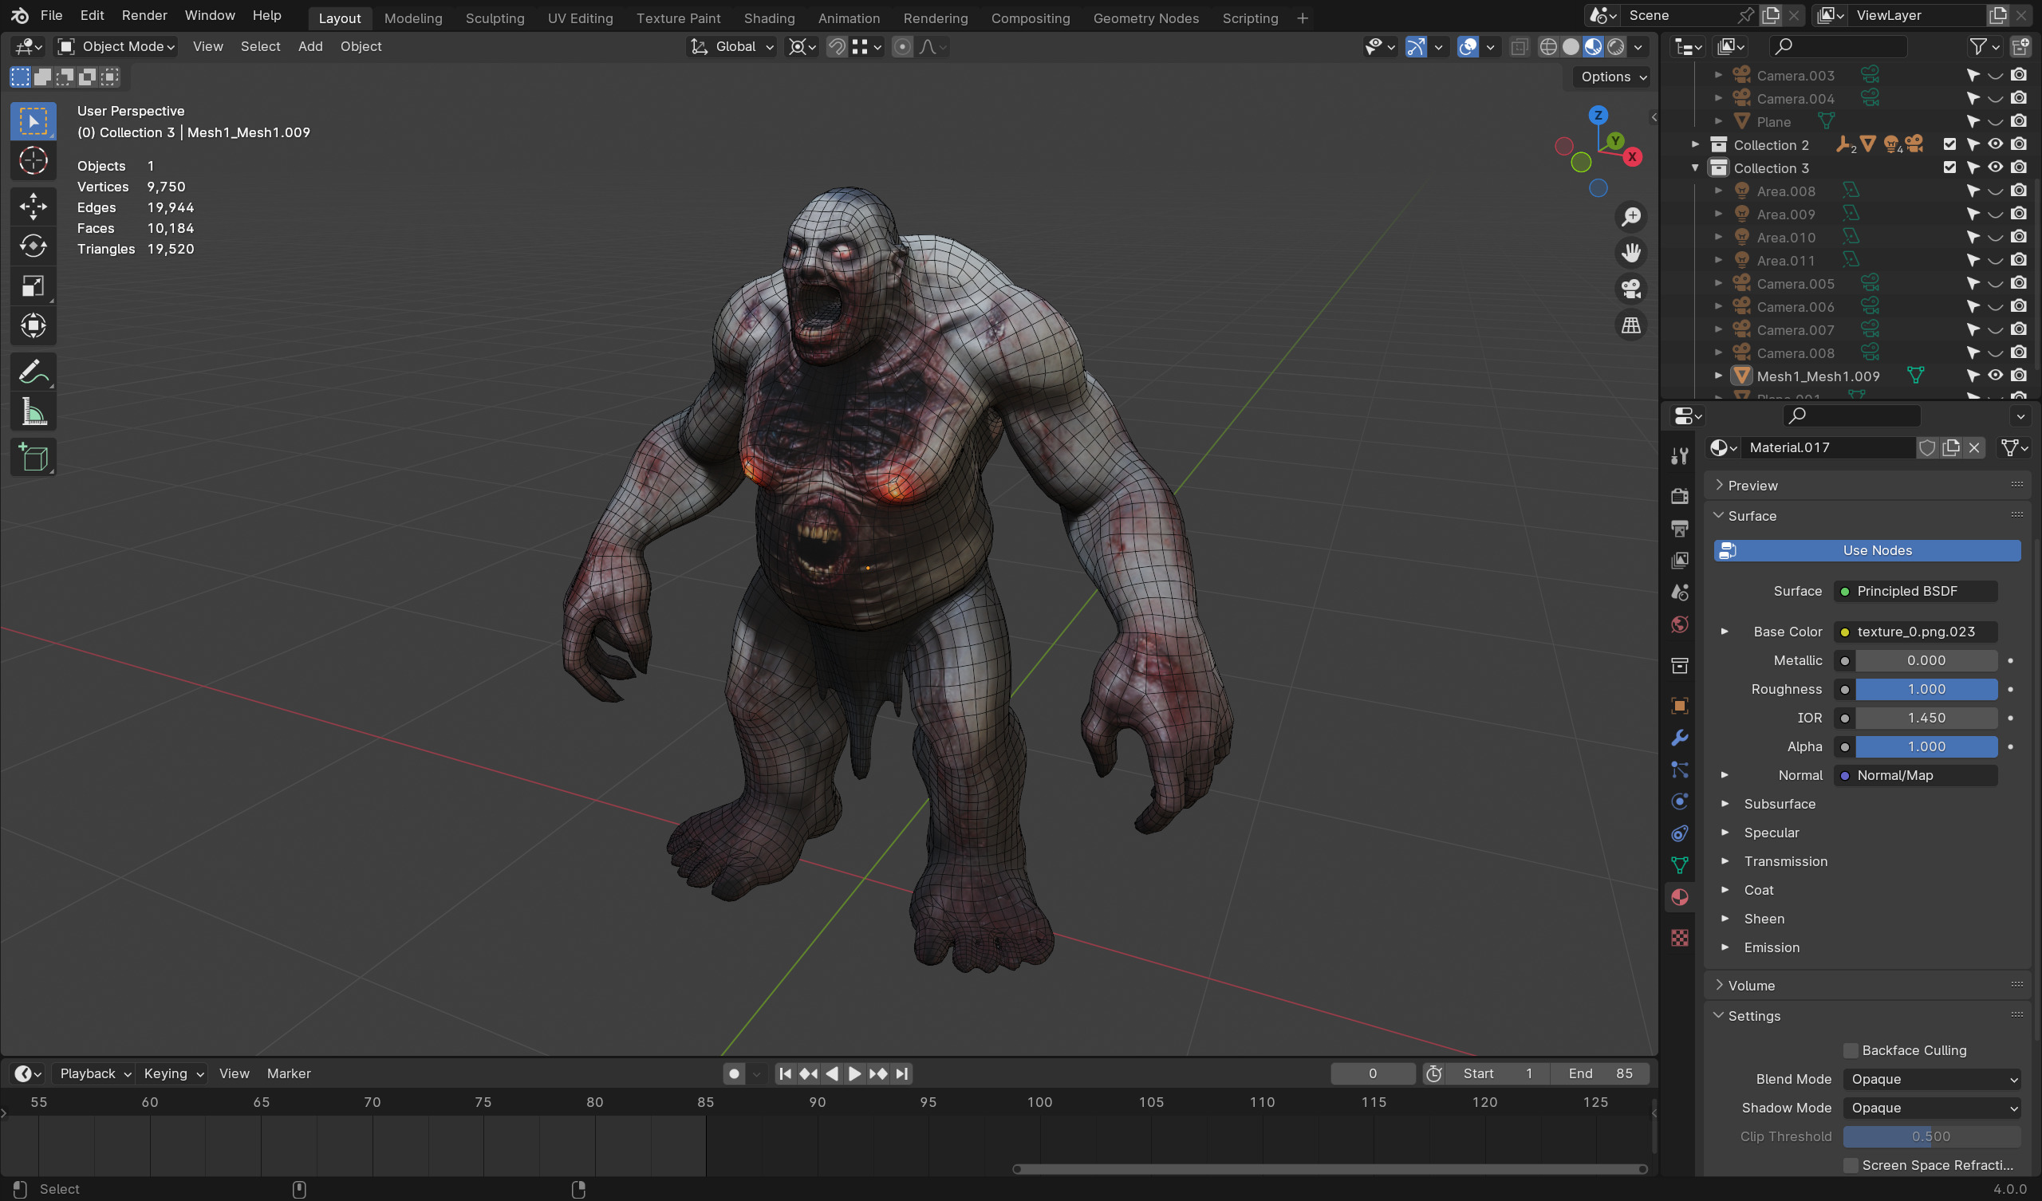Open the Object Data properties tab

[x=1679, y=864]
